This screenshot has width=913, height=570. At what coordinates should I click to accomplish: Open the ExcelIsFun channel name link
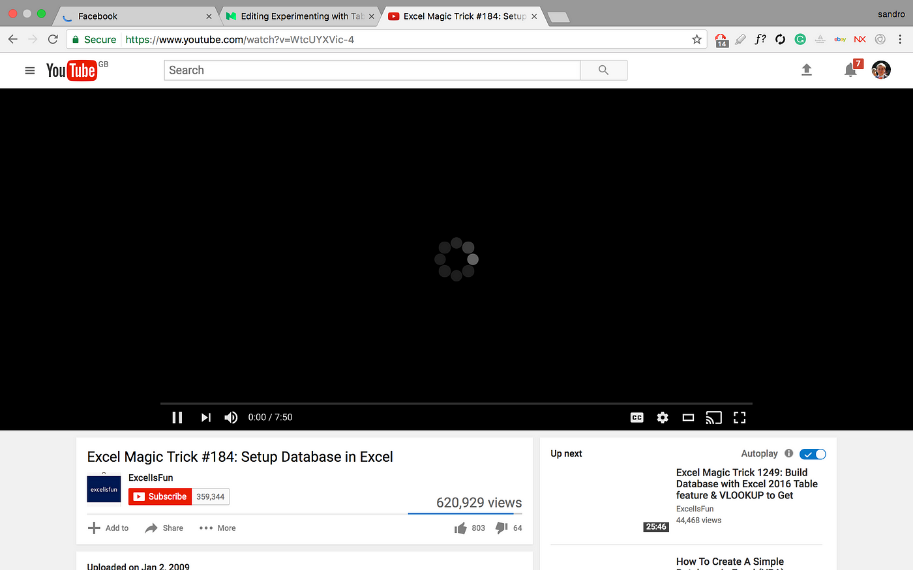coord(151,477)
